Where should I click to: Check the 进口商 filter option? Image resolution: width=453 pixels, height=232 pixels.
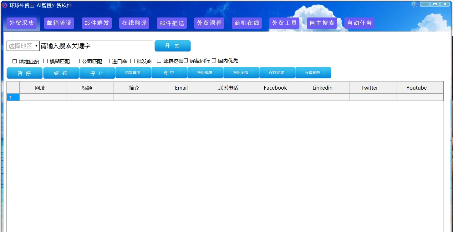(x=108, y=61)
